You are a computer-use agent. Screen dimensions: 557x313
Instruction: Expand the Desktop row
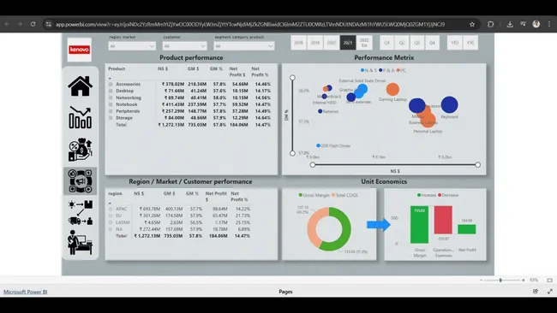pos(111,91)
